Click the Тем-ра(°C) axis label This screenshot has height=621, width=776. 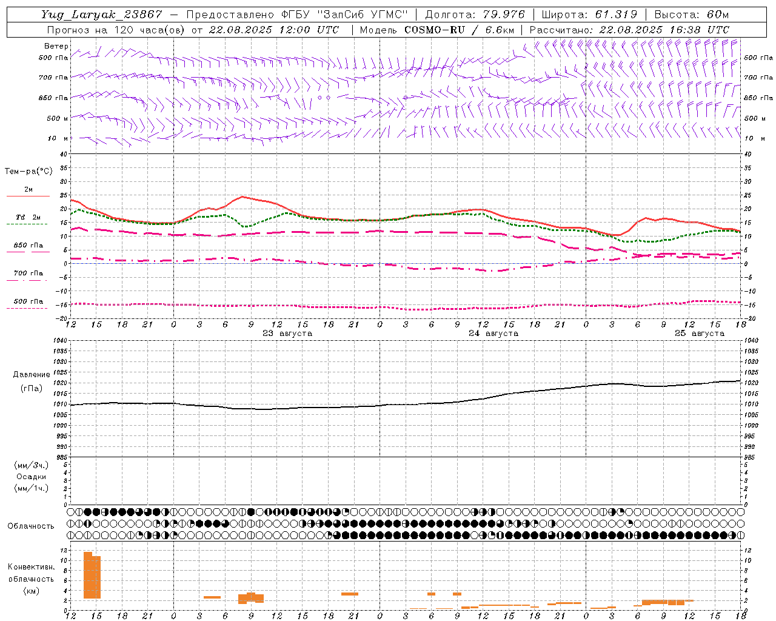pos(28,172)
